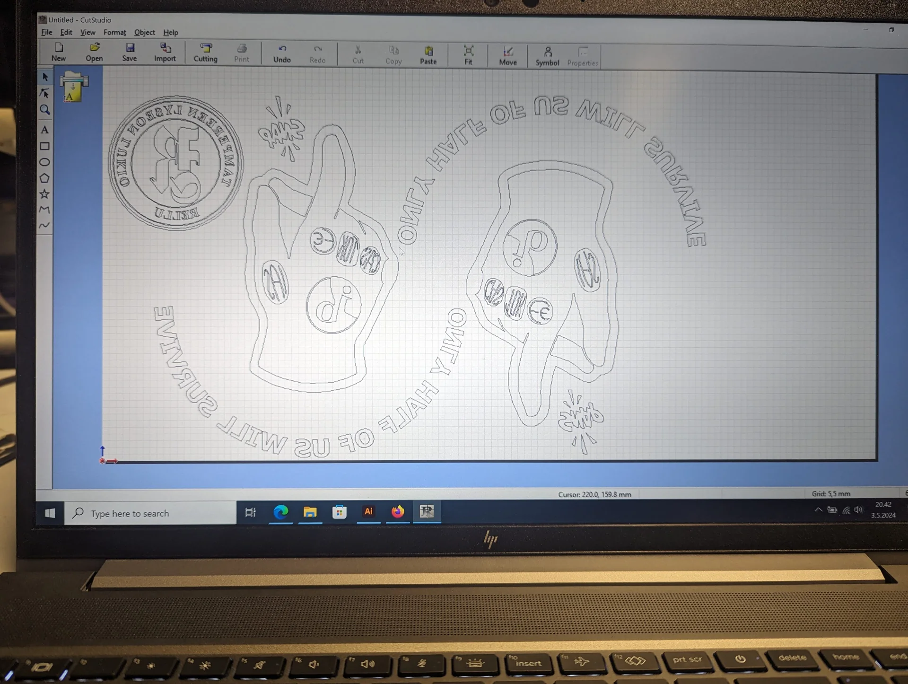Viewport: 908px width, 684px height.
Task: Click the Undo button
Action: (282, 53)
